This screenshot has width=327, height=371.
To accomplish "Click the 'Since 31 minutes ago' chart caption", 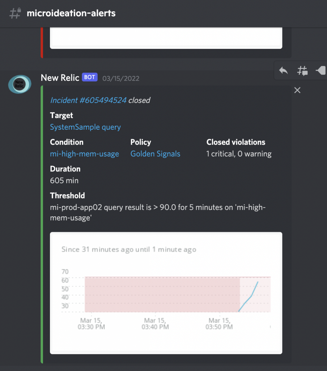I will (129, 249).
